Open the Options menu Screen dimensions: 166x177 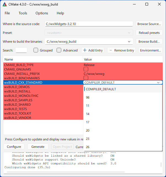42,13
